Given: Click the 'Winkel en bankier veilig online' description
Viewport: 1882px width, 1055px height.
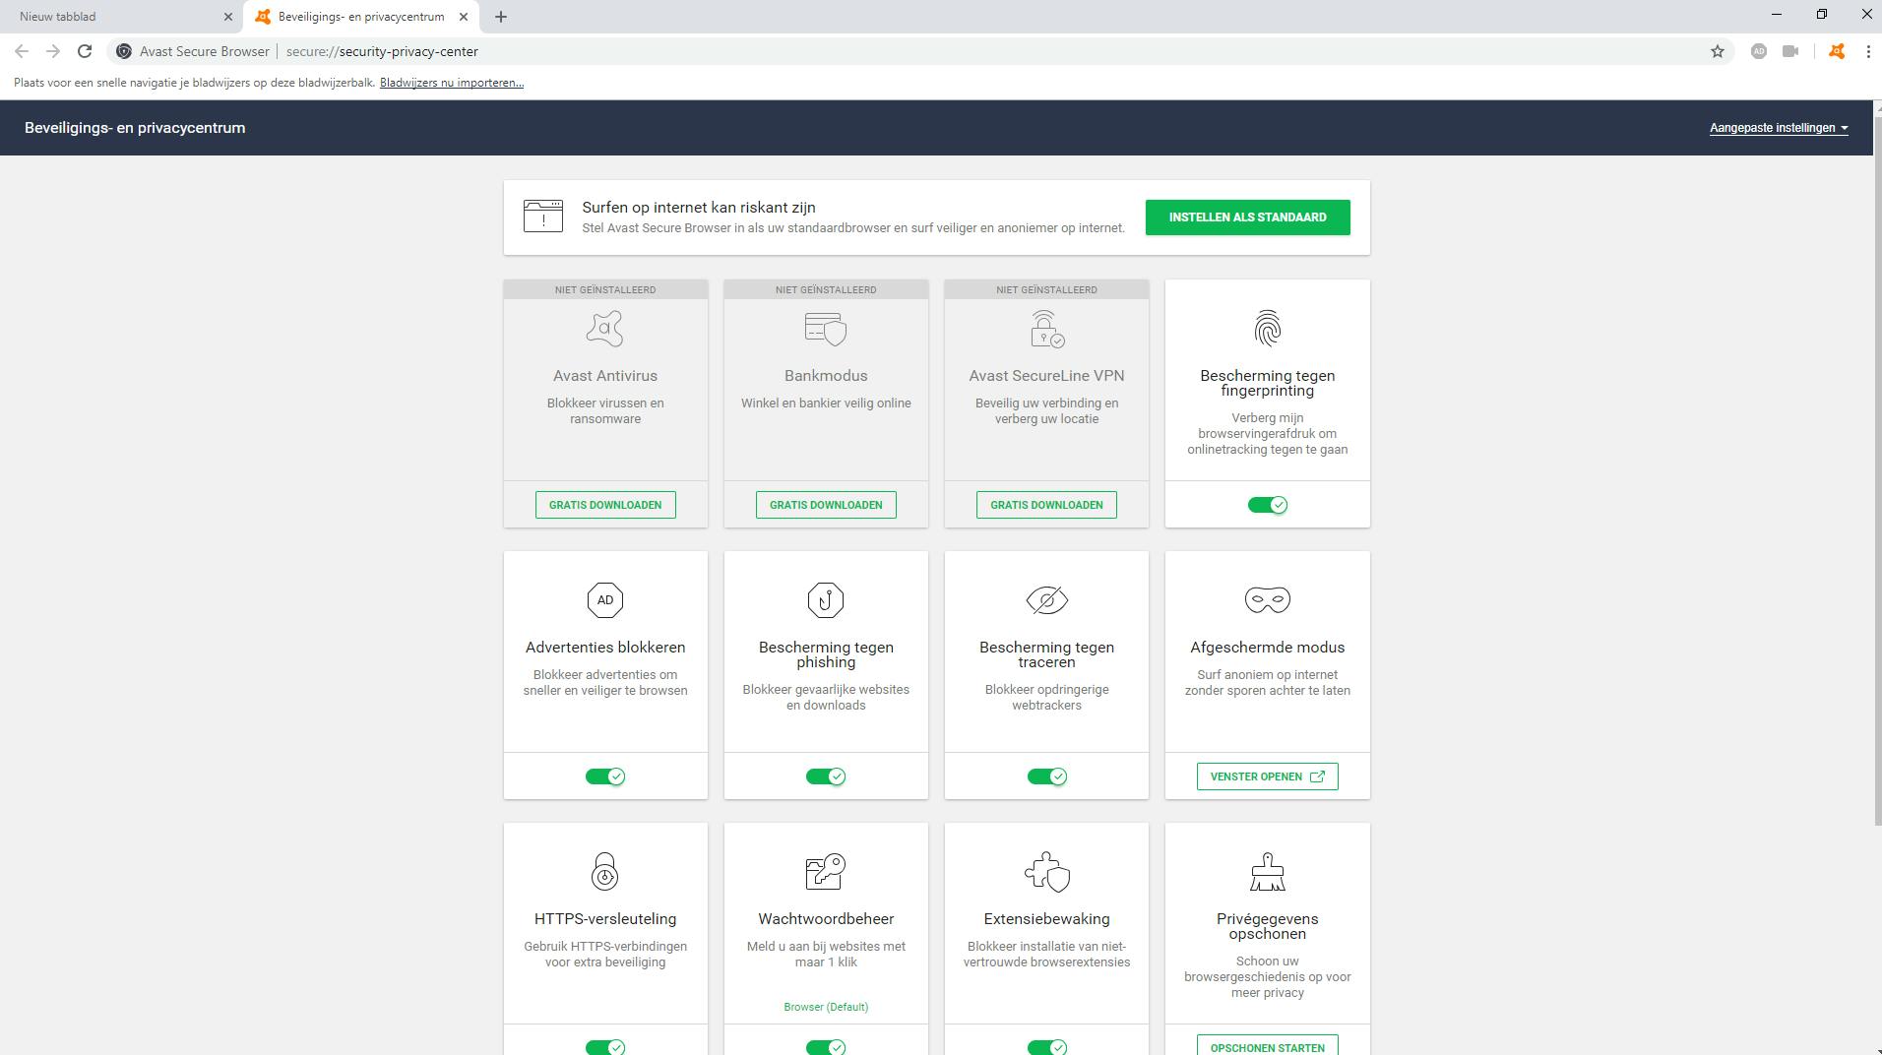Looking at the screenshot, I should (x=826, y=403).
